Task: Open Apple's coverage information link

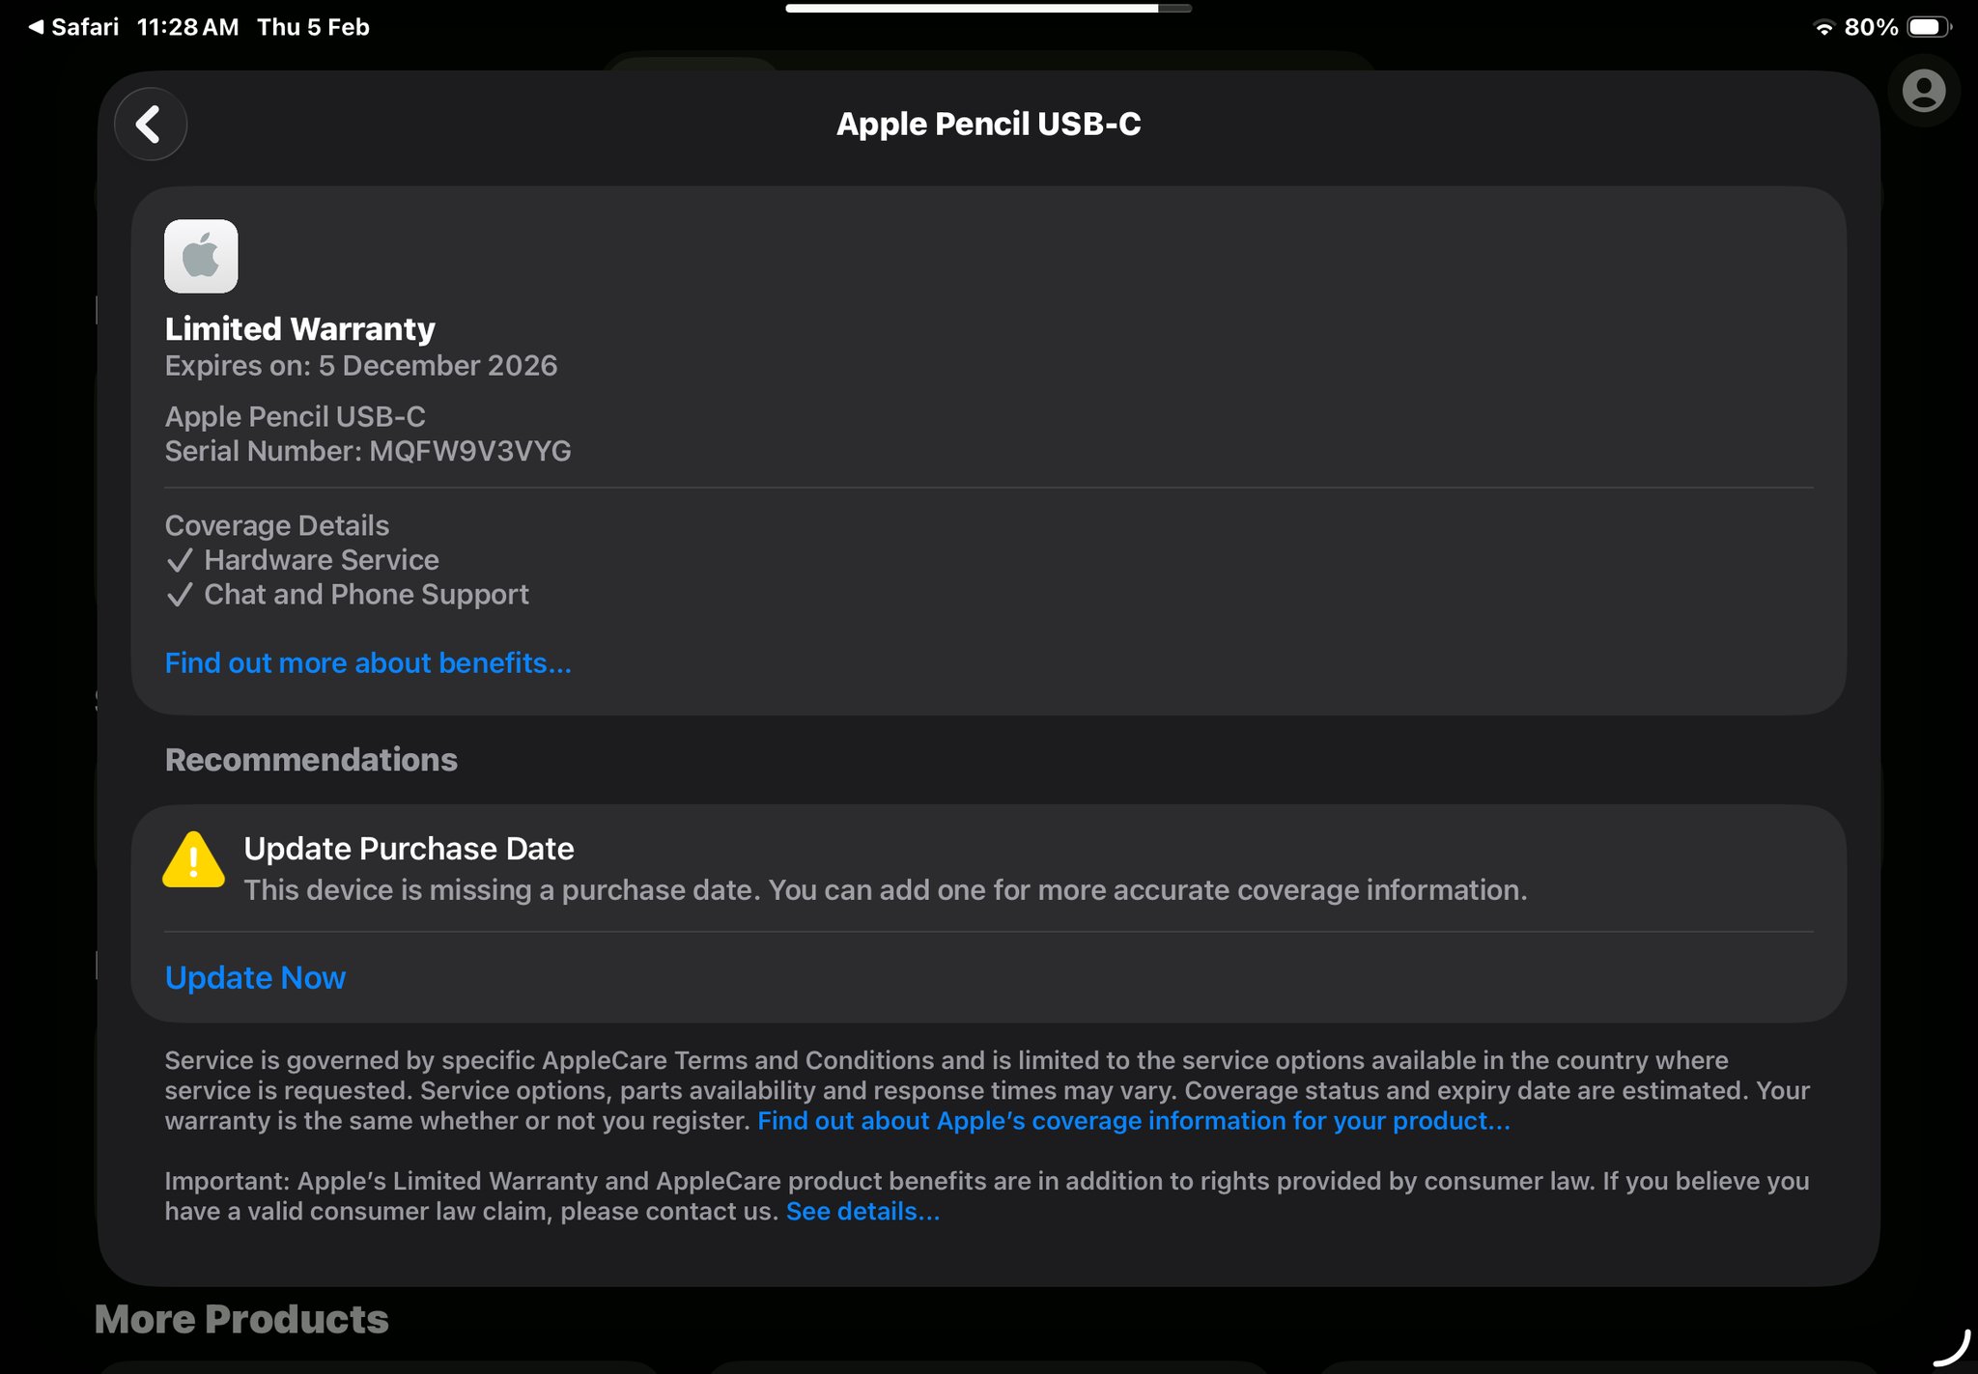Action: [x=1133, y=1121]
